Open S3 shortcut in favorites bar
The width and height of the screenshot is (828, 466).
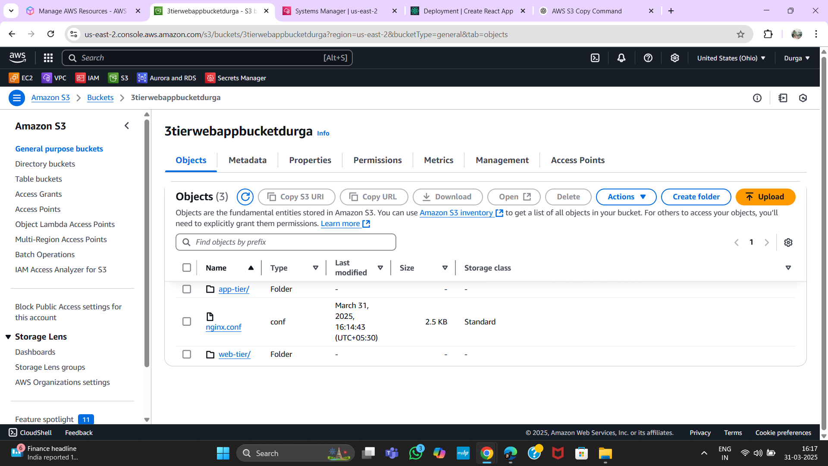pos(118,78)
